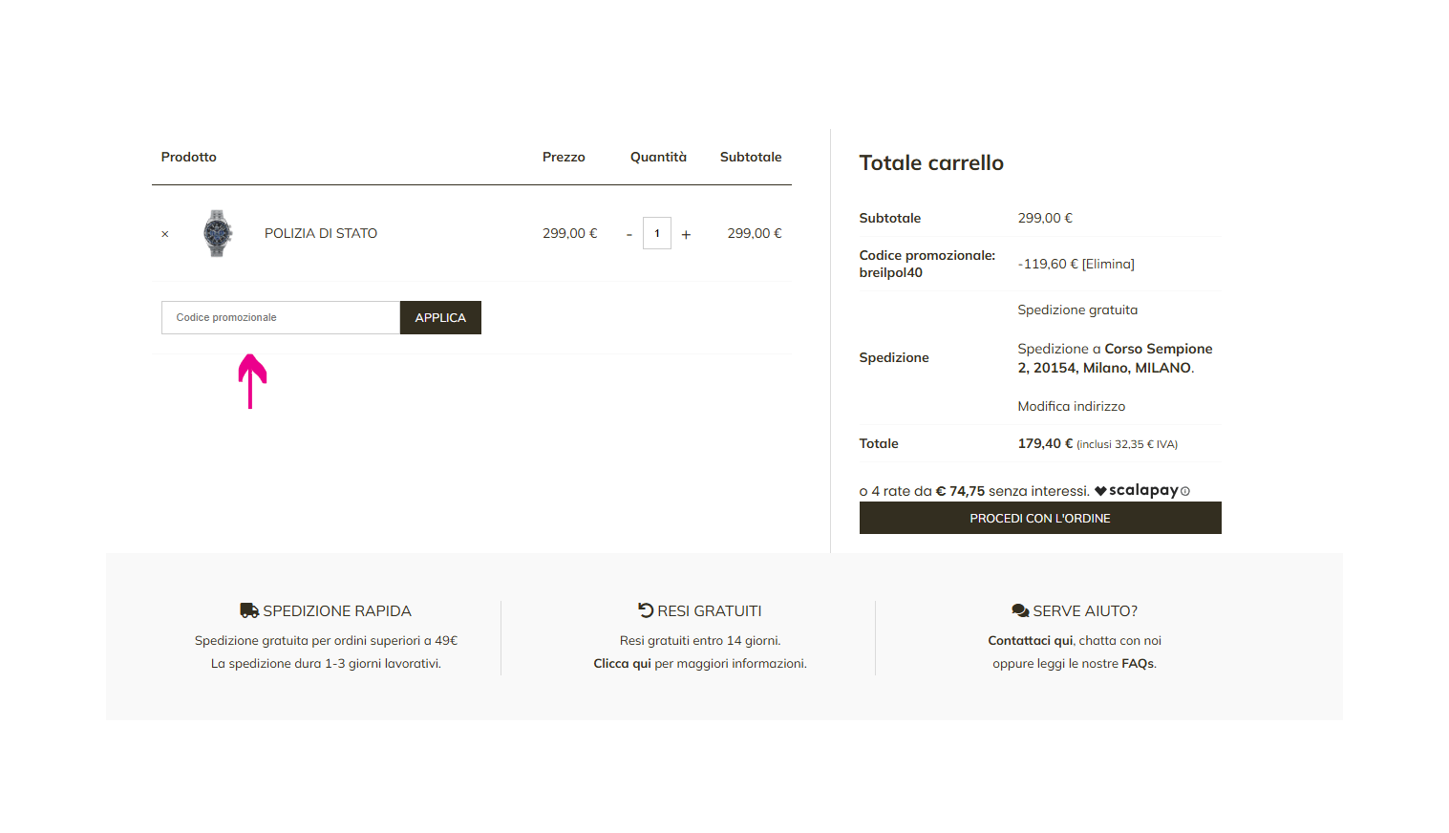Click the Scalapay info icon
Screen dimensions: 1449x833
click(x=1185, y=491)
